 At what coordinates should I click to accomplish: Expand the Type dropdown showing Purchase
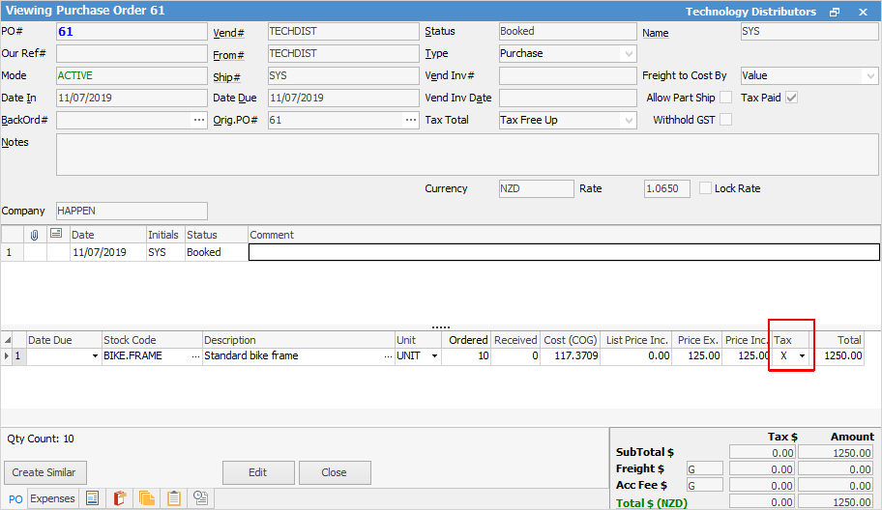(x=629, y=54)
